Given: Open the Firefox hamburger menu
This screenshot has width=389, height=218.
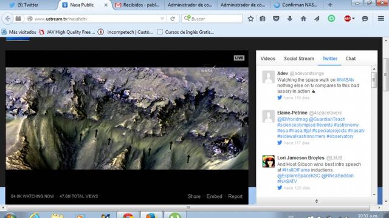Looking at the screenshot, I should pyautogui.click(x=381, y=18).
